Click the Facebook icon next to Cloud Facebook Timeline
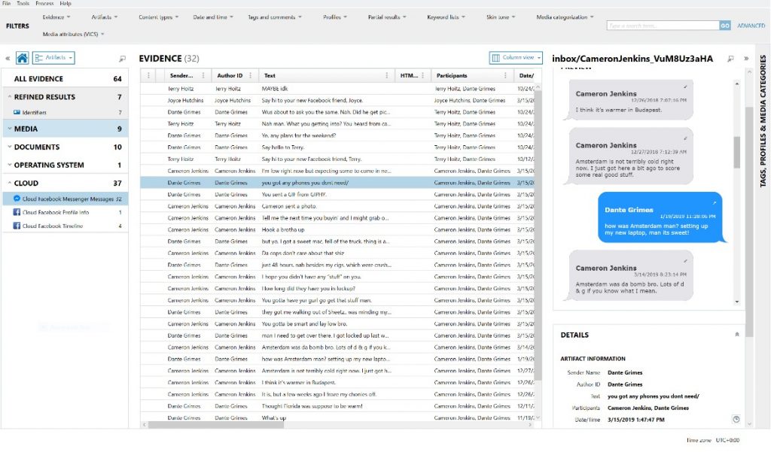This screenshot has width=771, height=452. 17,226
